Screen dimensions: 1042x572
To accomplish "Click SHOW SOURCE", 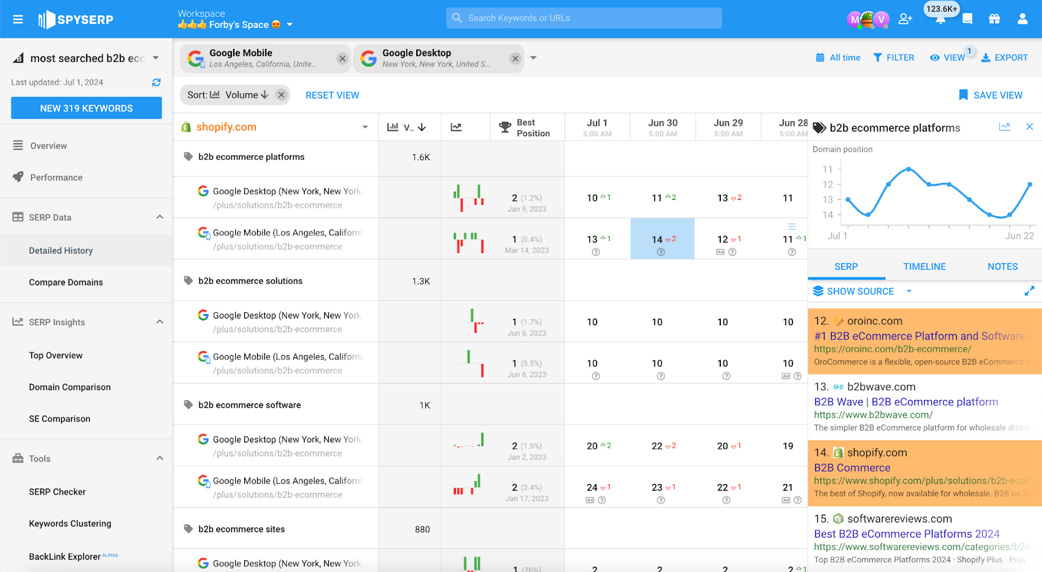I will pos(853,291).
